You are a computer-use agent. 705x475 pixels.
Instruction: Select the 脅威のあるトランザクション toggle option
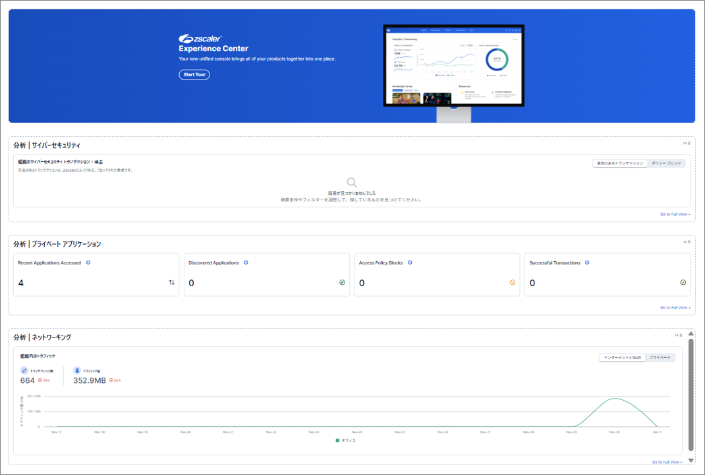click(x=619, y=163)
